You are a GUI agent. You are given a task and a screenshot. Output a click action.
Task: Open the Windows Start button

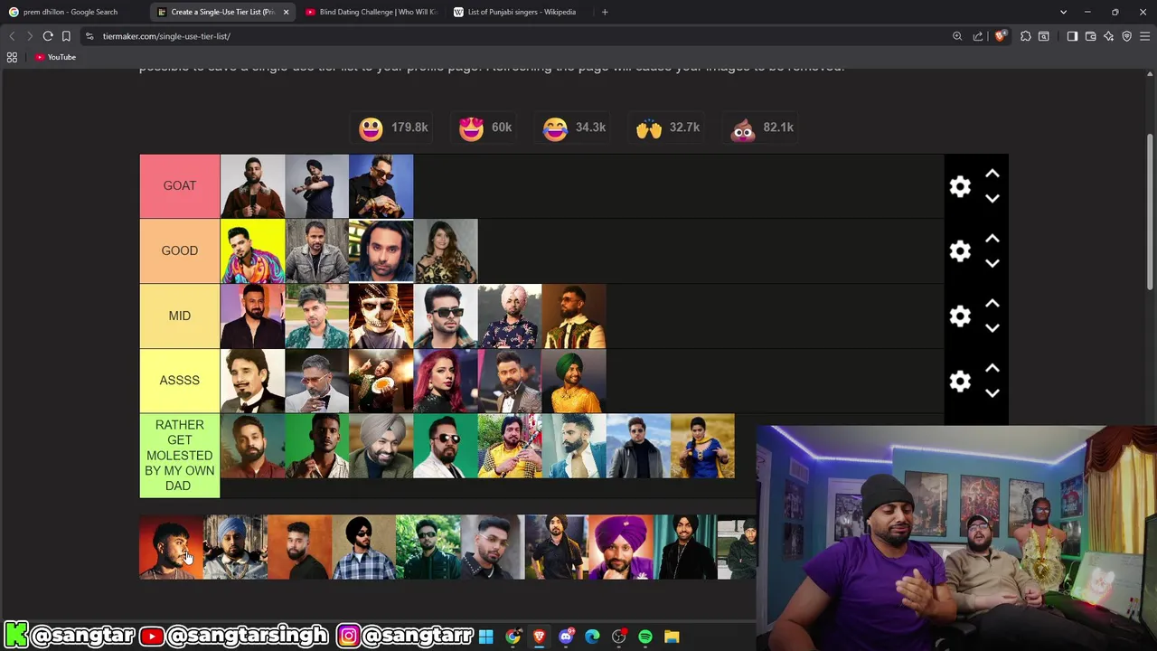point(486,637)
